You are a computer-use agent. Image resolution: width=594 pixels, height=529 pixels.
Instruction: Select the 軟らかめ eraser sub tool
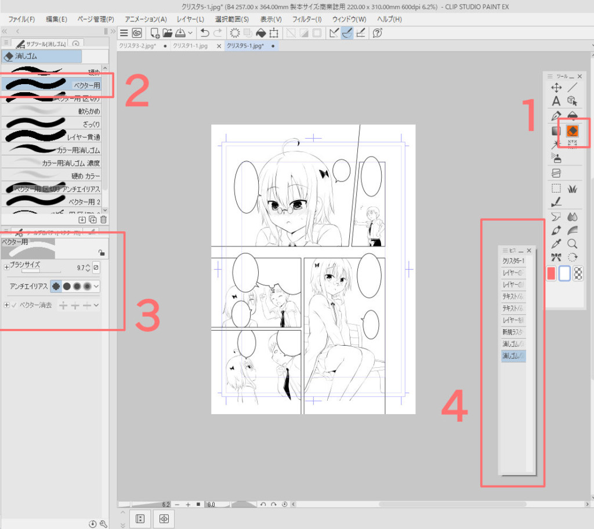[x=51, y=111]
